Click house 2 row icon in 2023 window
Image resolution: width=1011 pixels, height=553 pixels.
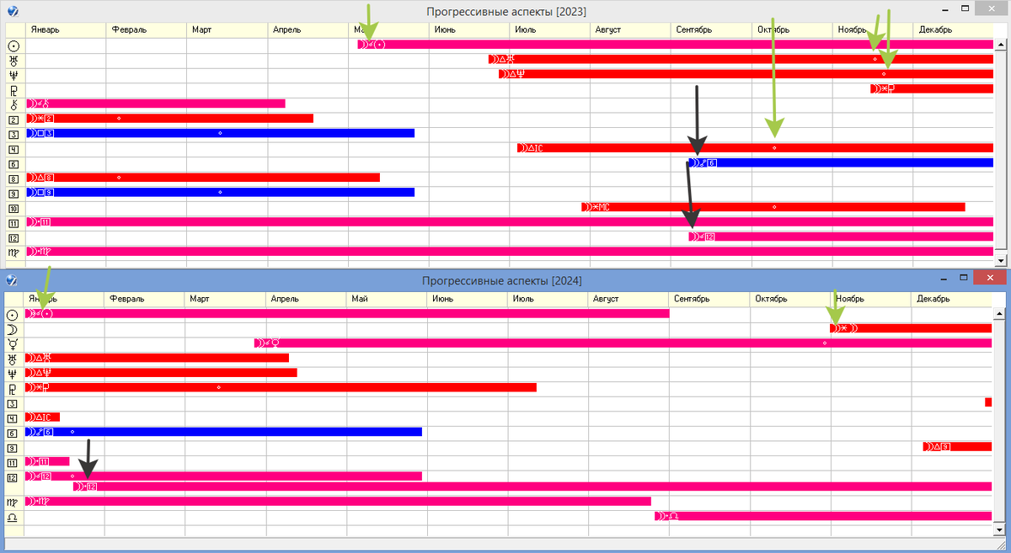tap(13, 119)
